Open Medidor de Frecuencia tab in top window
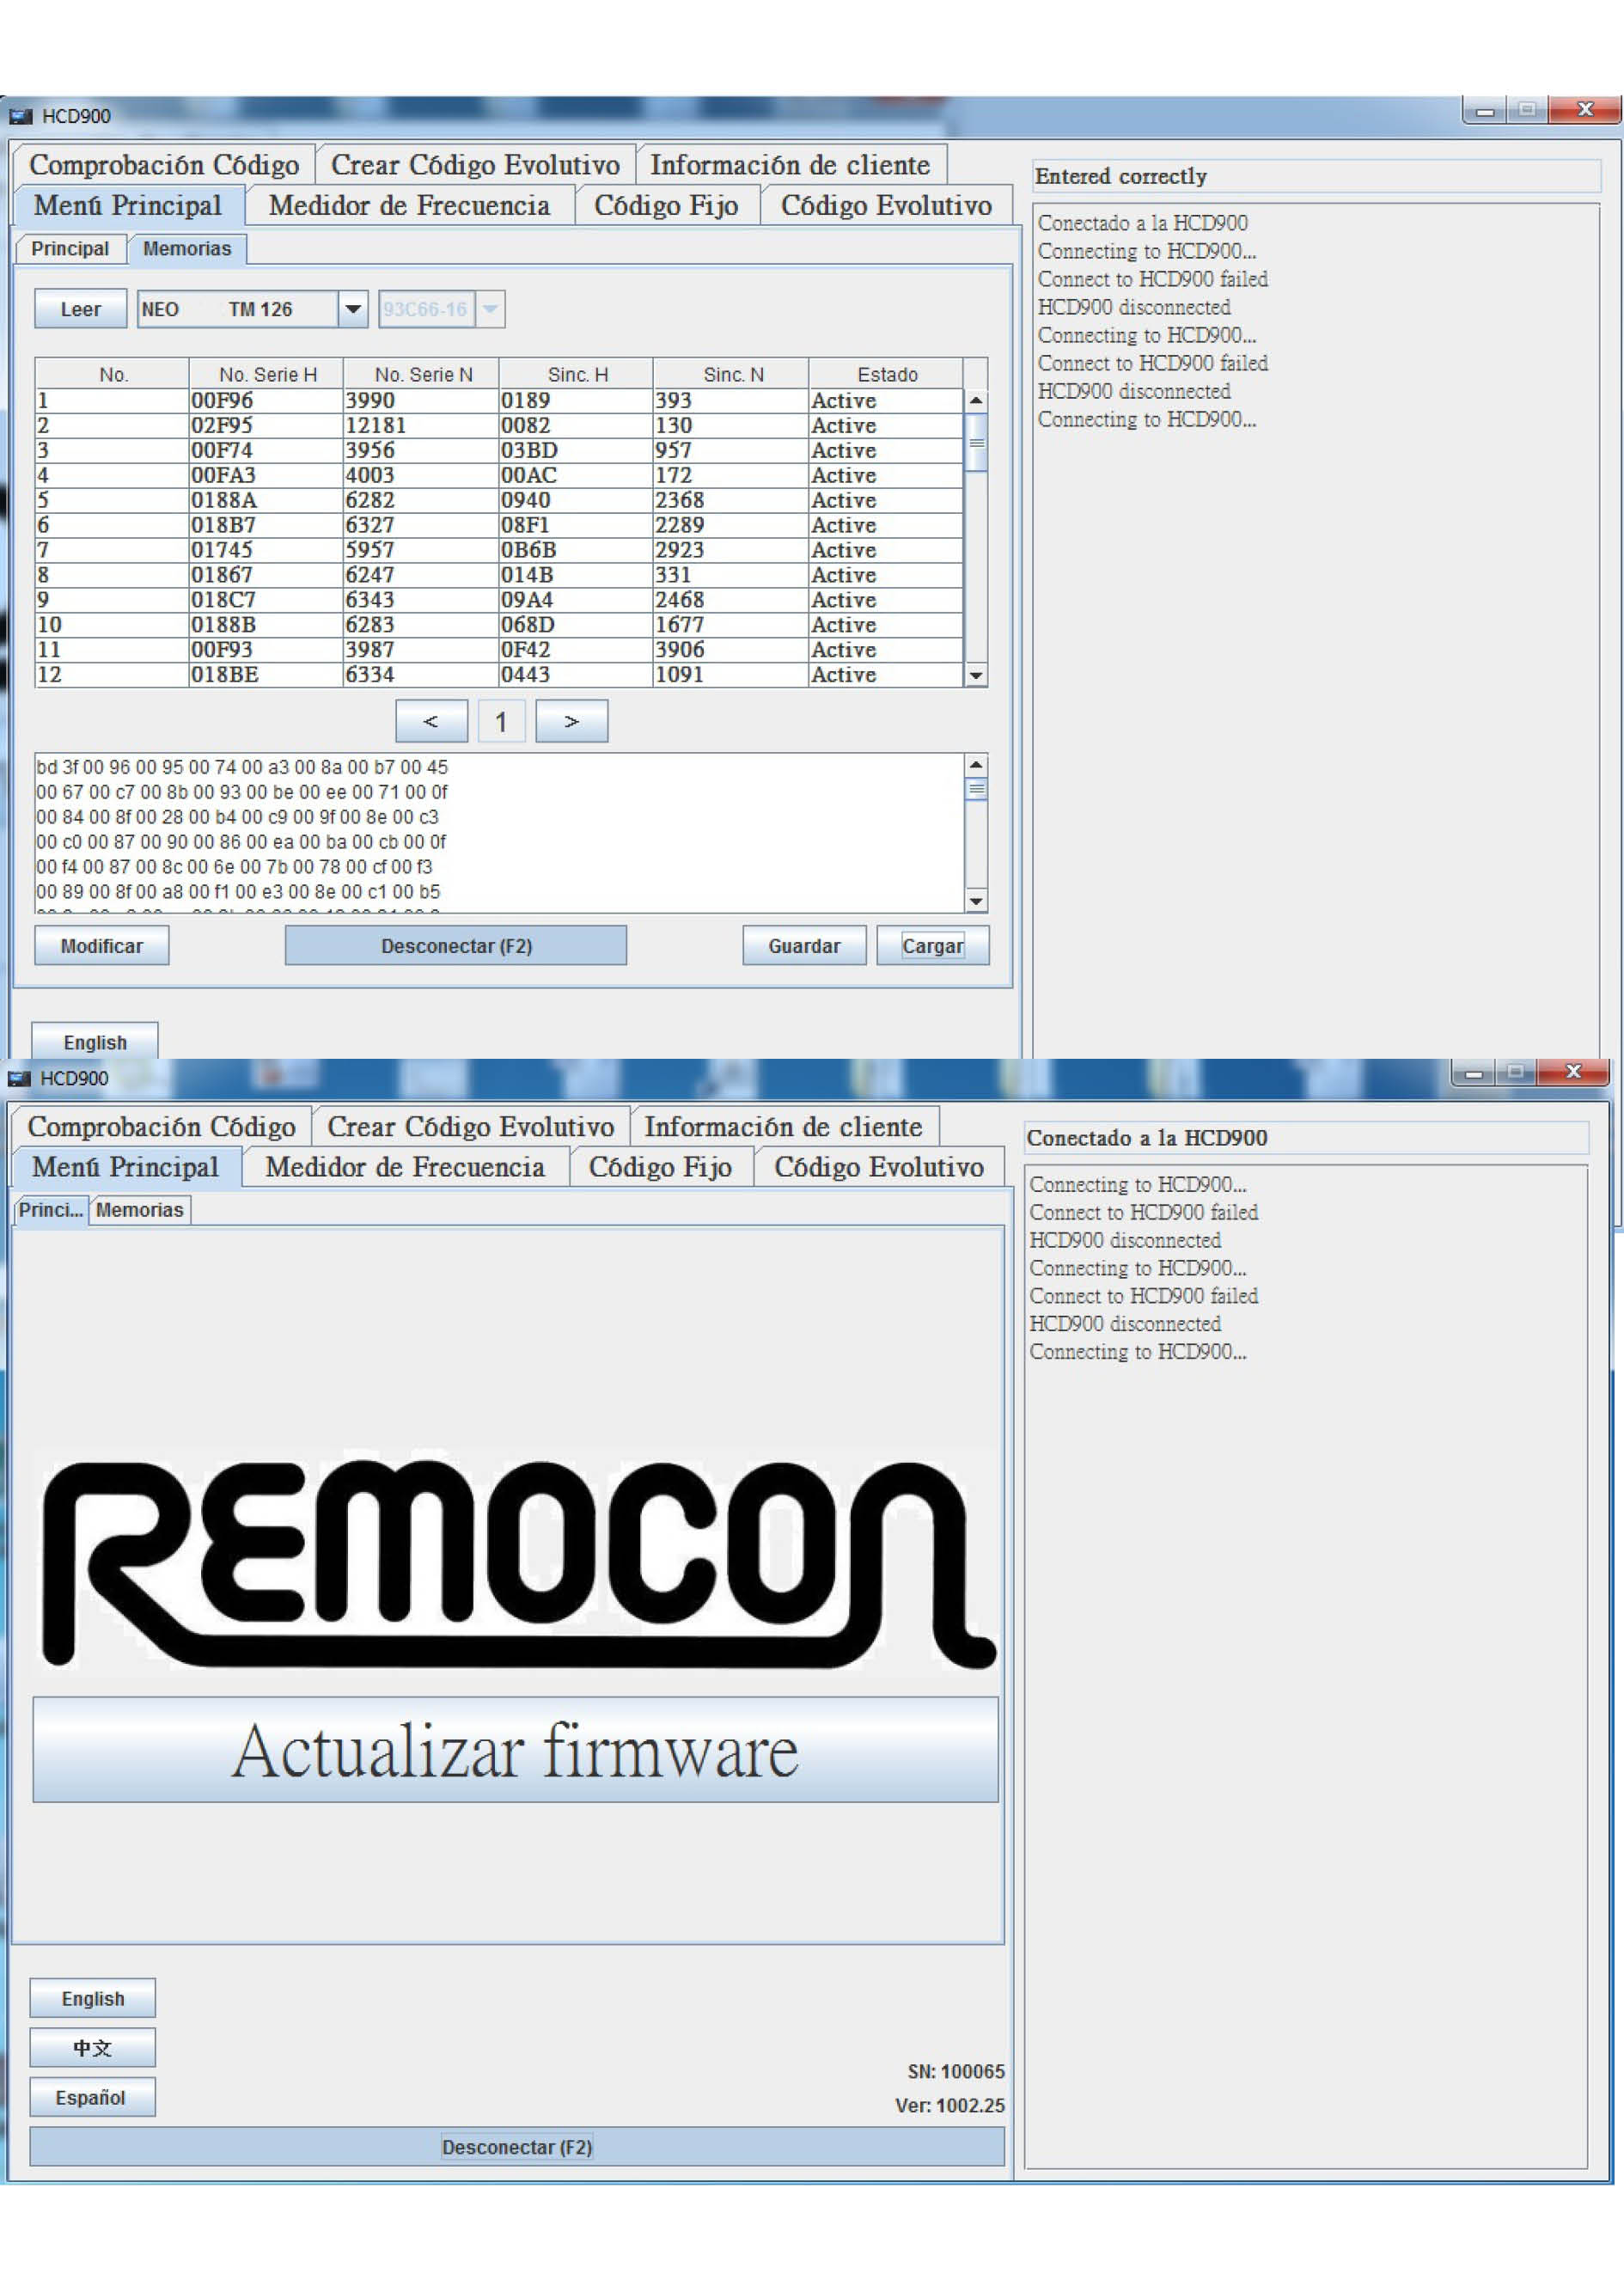The height and width of the screenshot is (2274, 1624). (x=409, y=206)
